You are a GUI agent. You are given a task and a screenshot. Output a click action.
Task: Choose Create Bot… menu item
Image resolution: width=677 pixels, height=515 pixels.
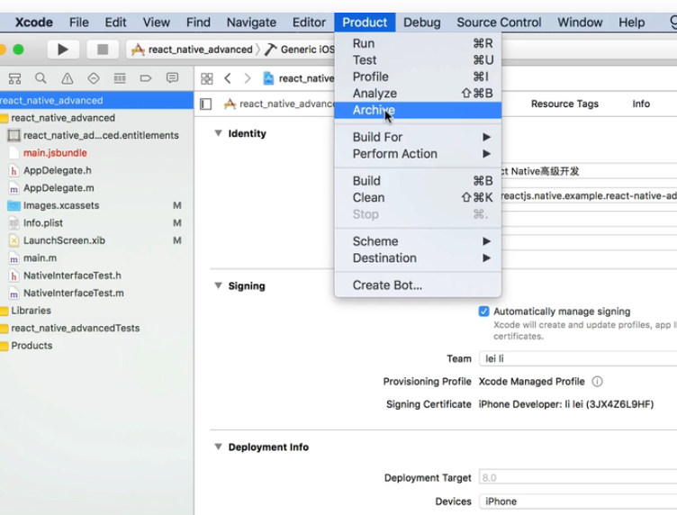click(x=418, y=285)
